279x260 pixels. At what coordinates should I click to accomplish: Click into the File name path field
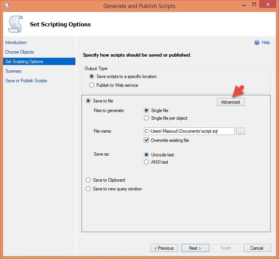(x=189, y=131)
